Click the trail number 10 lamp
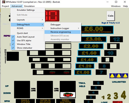This screenshot has height=103, width=129. point(110,53)
